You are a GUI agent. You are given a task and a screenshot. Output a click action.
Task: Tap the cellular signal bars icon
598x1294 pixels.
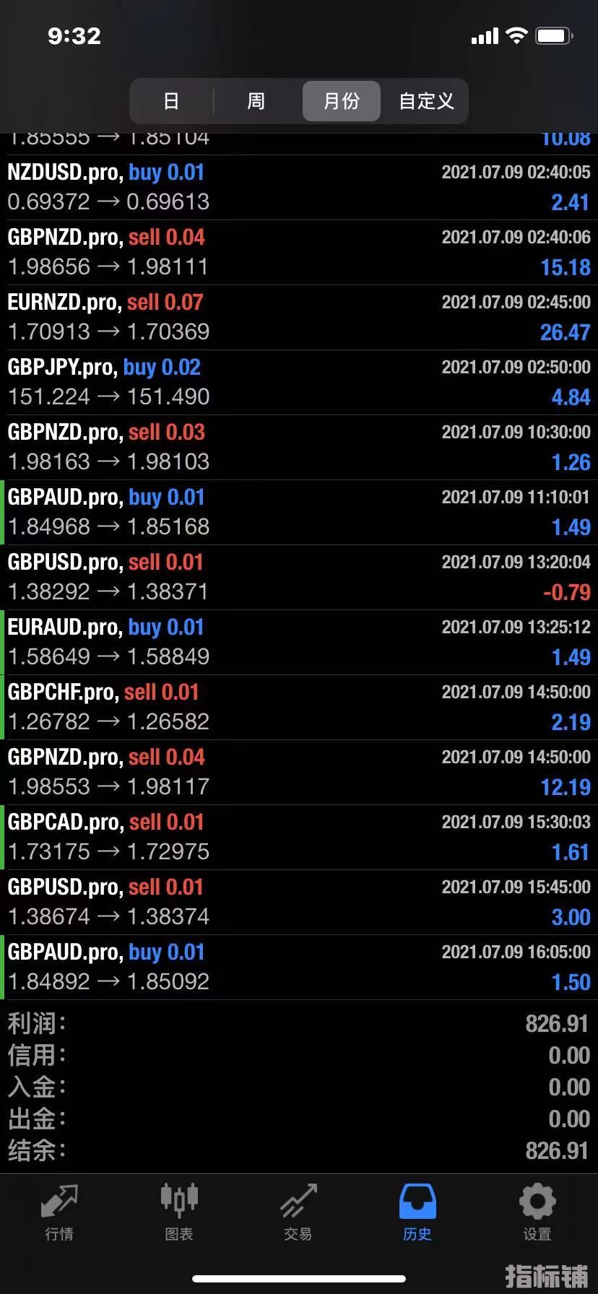[x=485, y=36]
